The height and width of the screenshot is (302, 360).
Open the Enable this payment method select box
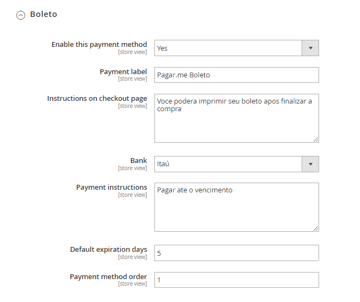(x=228, y=48)
